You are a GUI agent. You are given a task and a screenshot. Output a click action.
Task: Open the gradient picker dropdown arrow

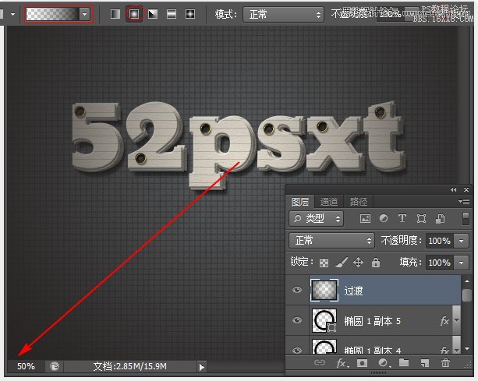click(x=84, y=14)
